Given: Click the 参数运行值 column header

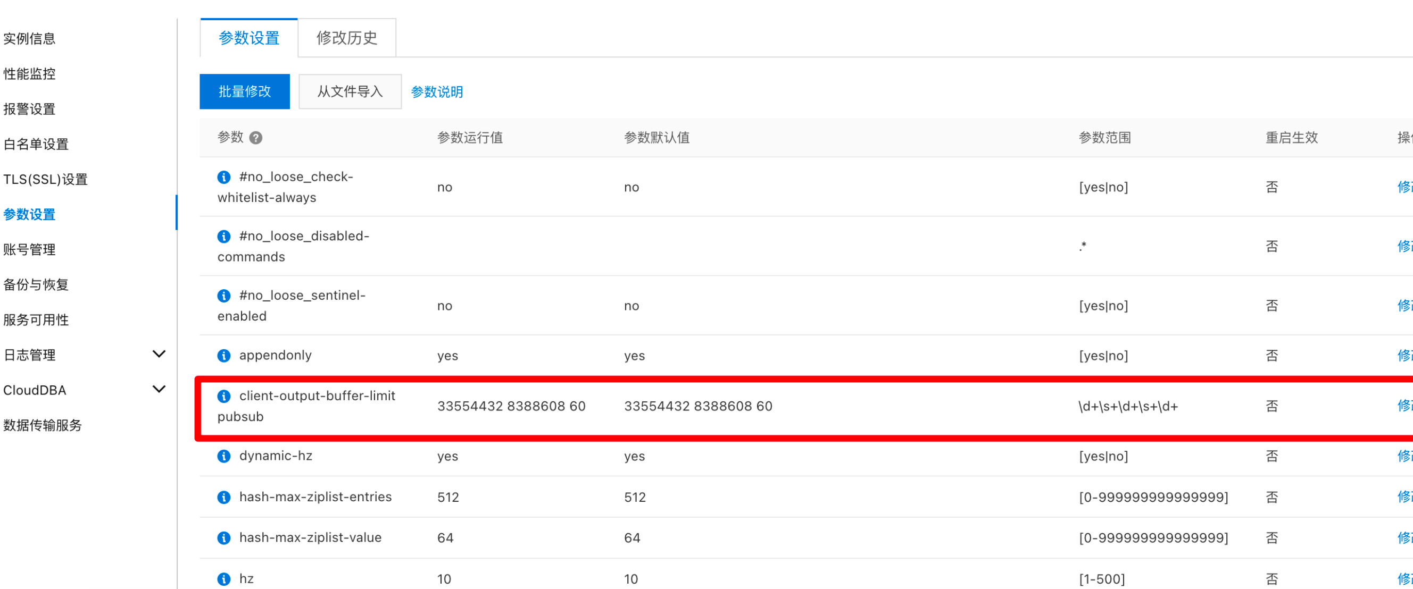Looking at the screenshot, I should [470, 138].
